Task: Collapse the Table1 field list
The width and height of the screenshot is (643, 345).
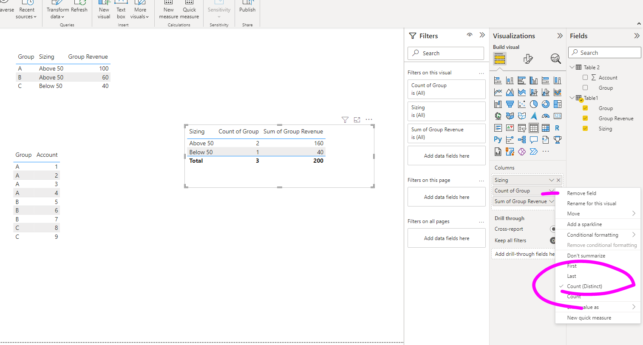Action: pyautogui.click(x=572, y=98)
